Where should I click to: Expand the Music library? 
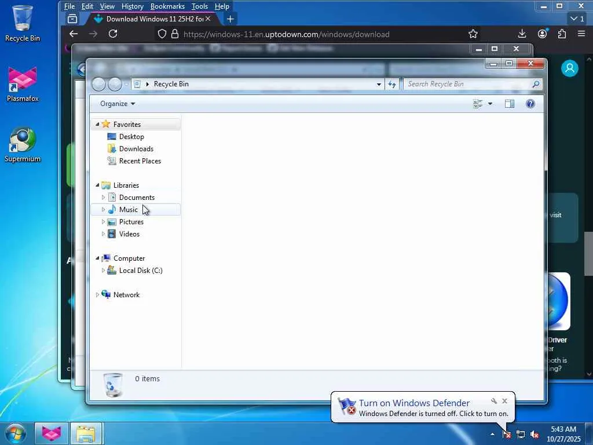[103, 209]
